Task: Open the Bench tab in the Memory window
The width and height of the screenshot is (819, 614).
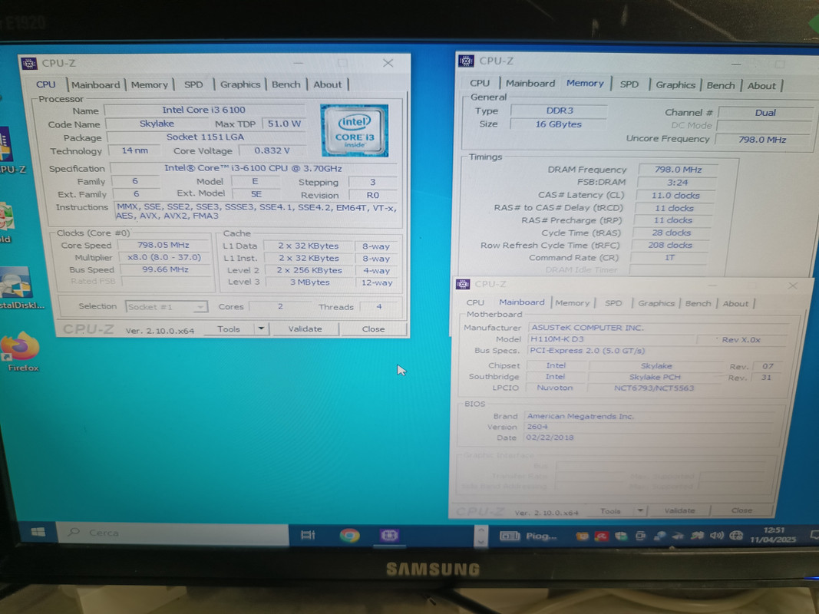Action: pos(721,86)
